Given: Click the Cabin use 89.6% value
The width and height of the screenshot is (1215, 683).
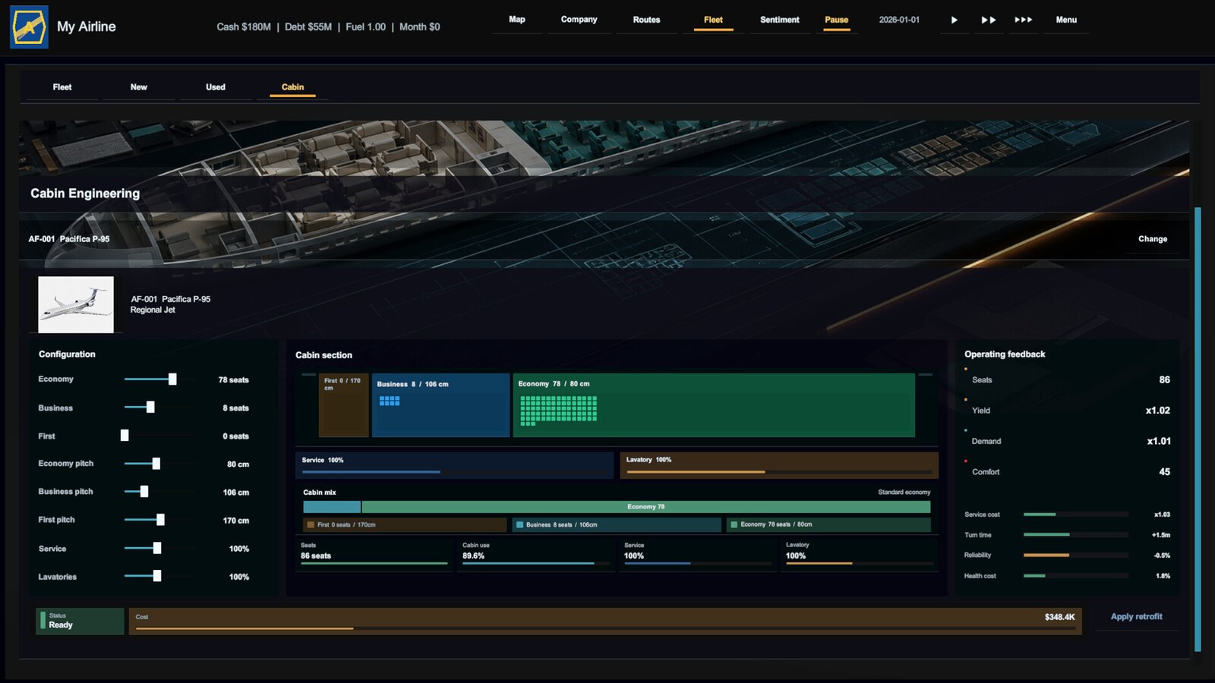Looking at the screenshot, I should [x=474, y=556].
